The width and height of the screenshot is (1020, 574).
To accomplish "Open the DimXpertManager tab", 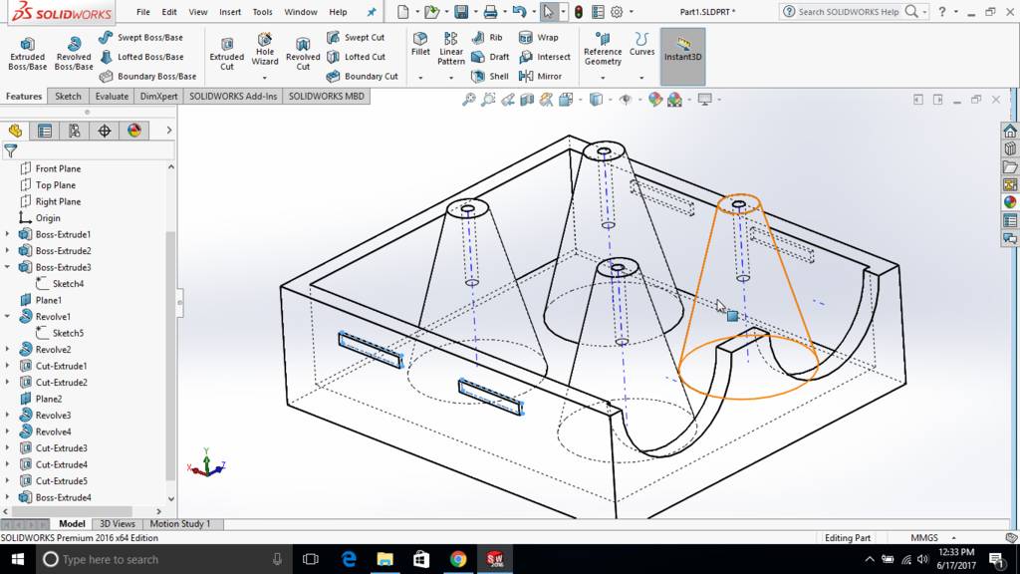I will [104, 131].
